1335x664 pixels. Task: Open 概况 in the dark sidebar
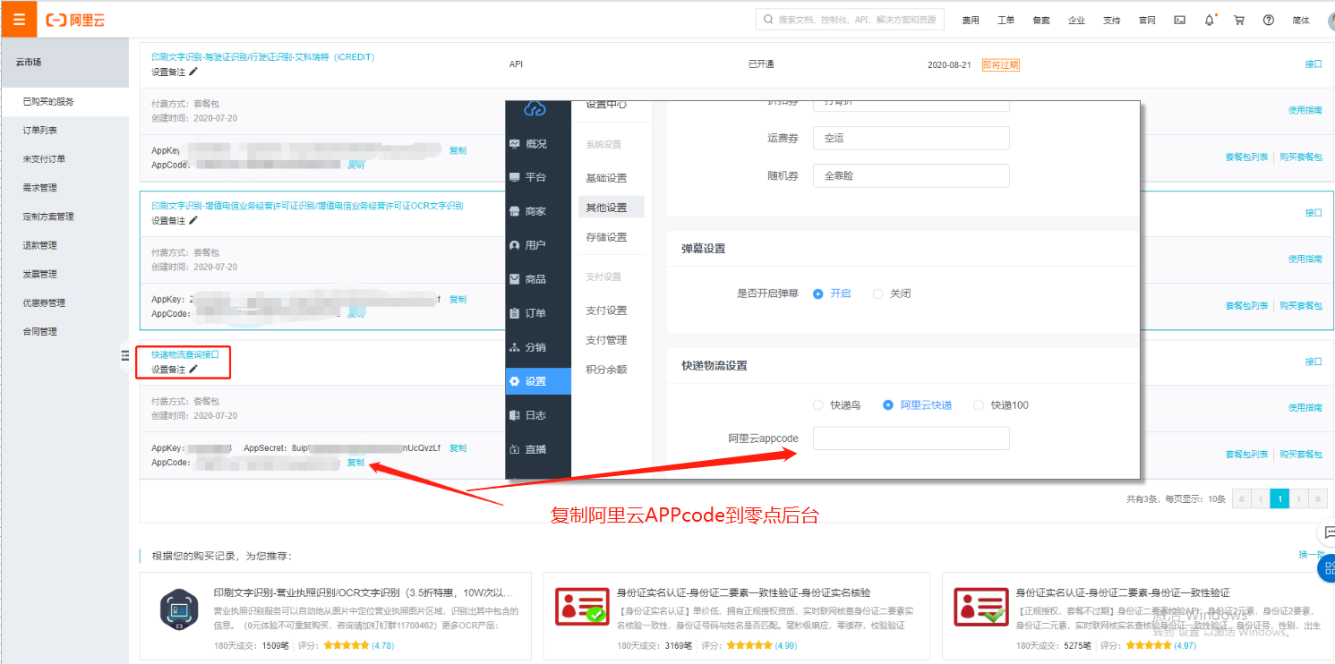point(537,143)
